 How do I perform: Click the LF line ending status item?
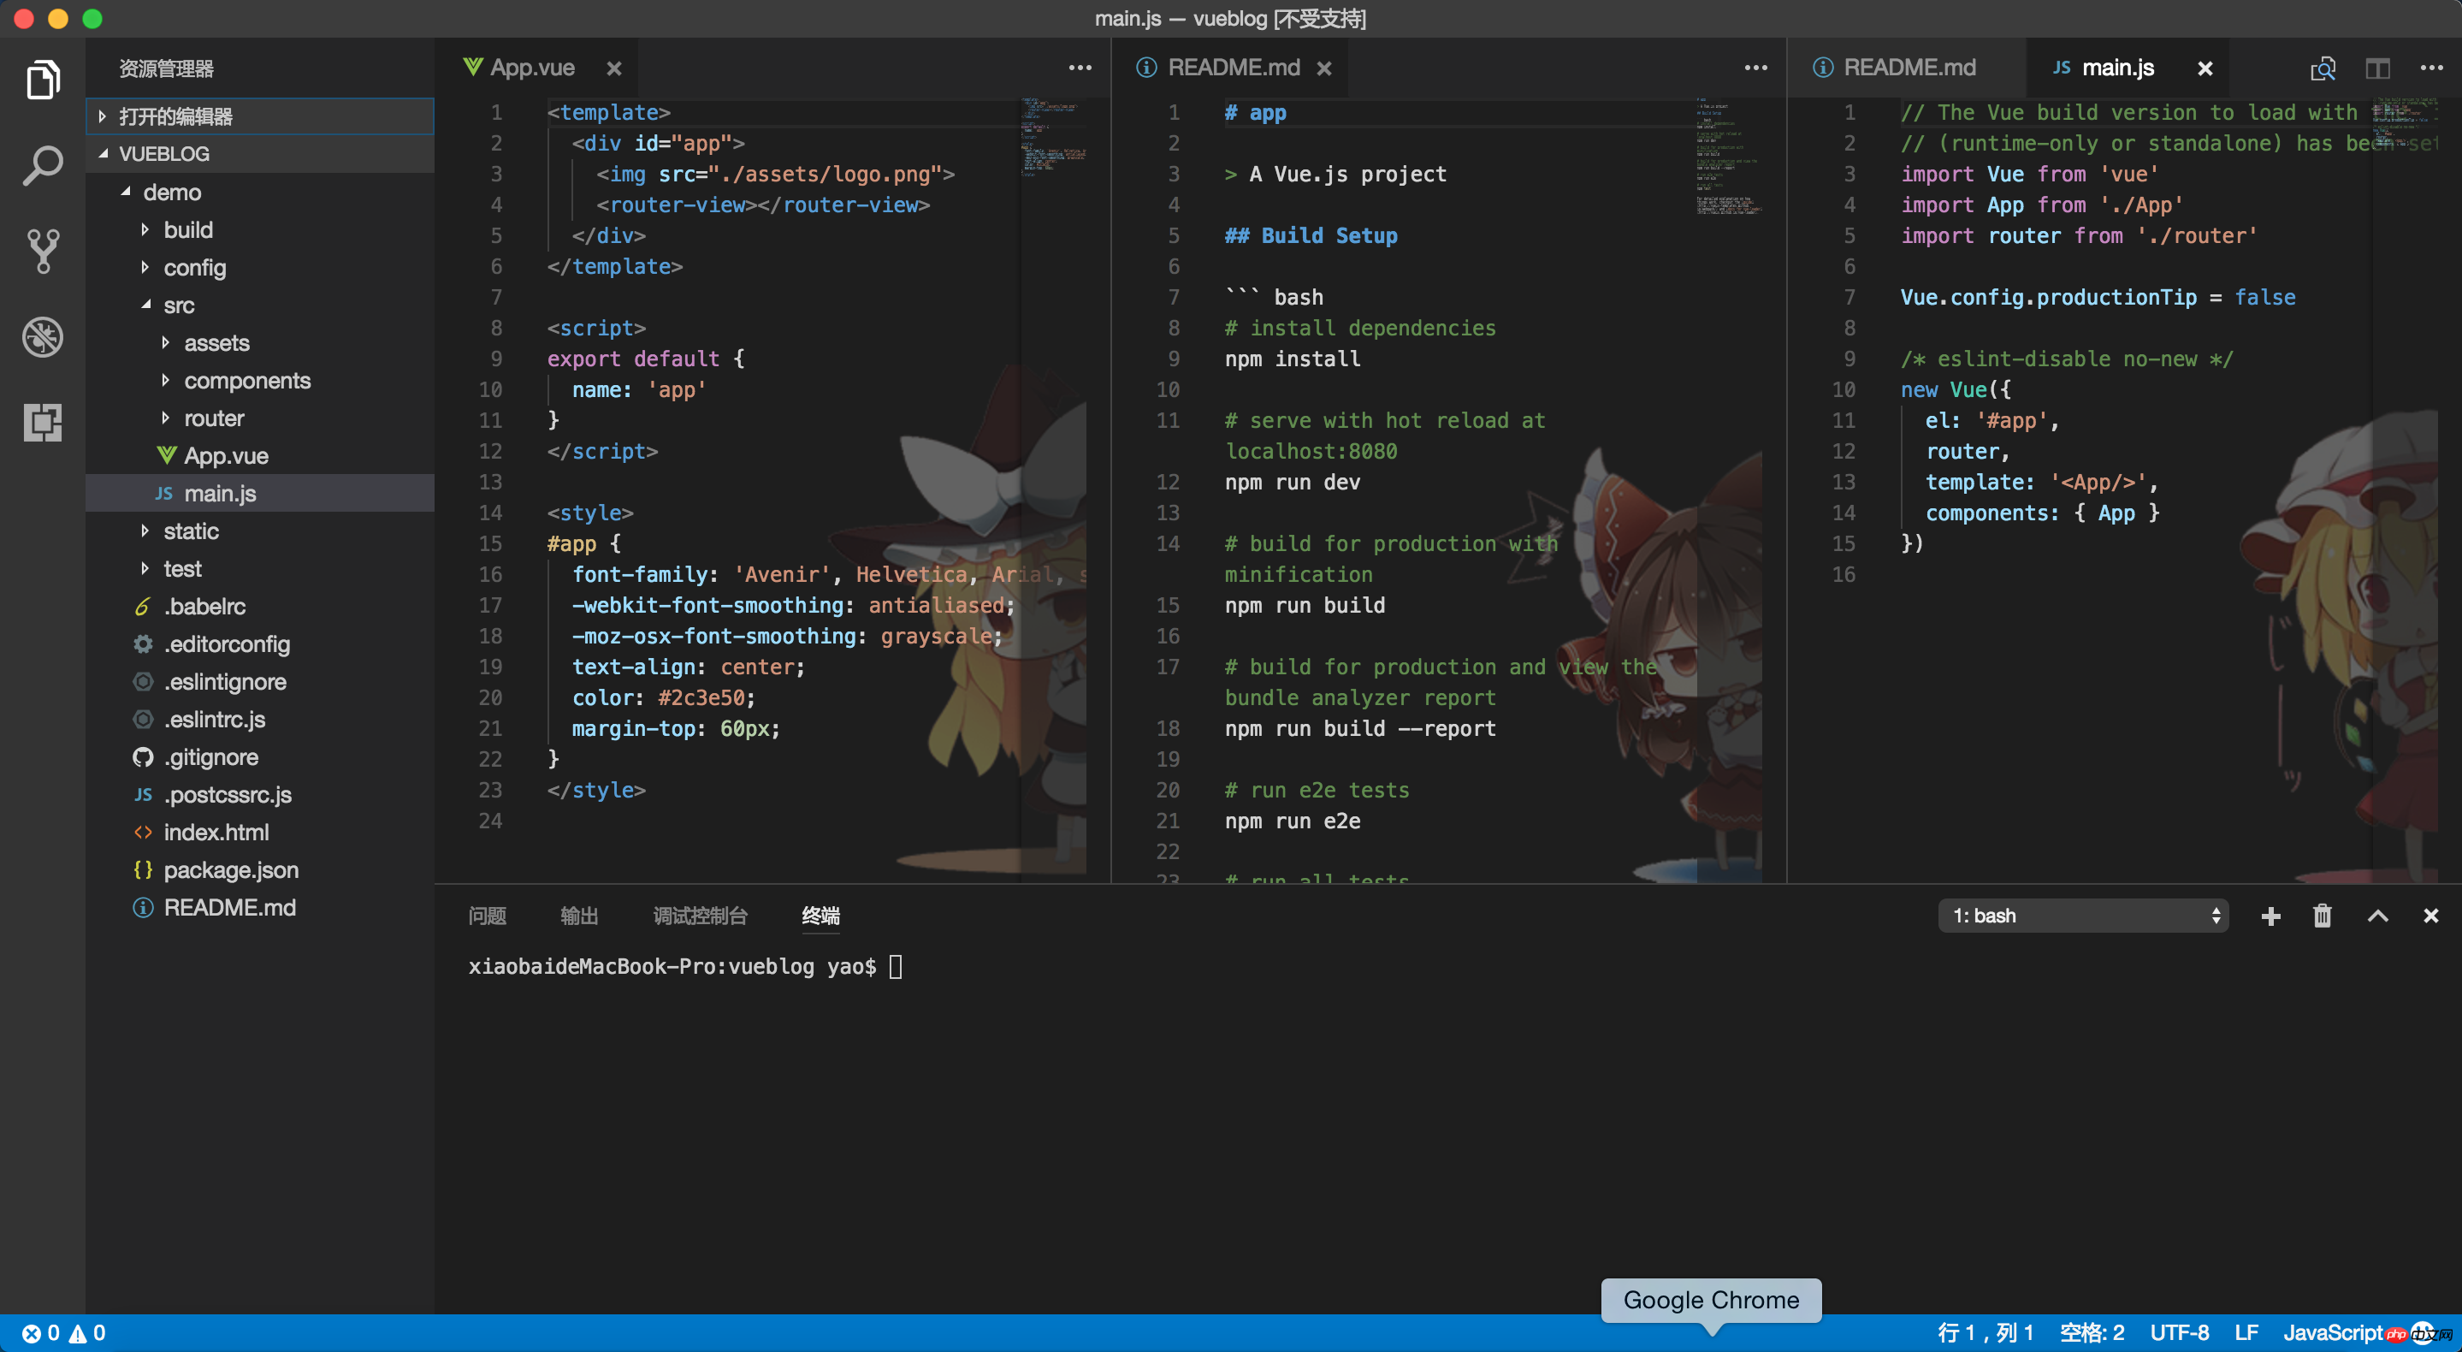tap(2246, 1333)
